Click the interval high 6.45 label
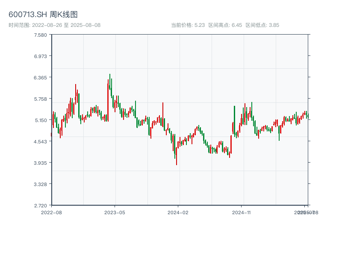The image size is (342, 256). coord(225,25)
